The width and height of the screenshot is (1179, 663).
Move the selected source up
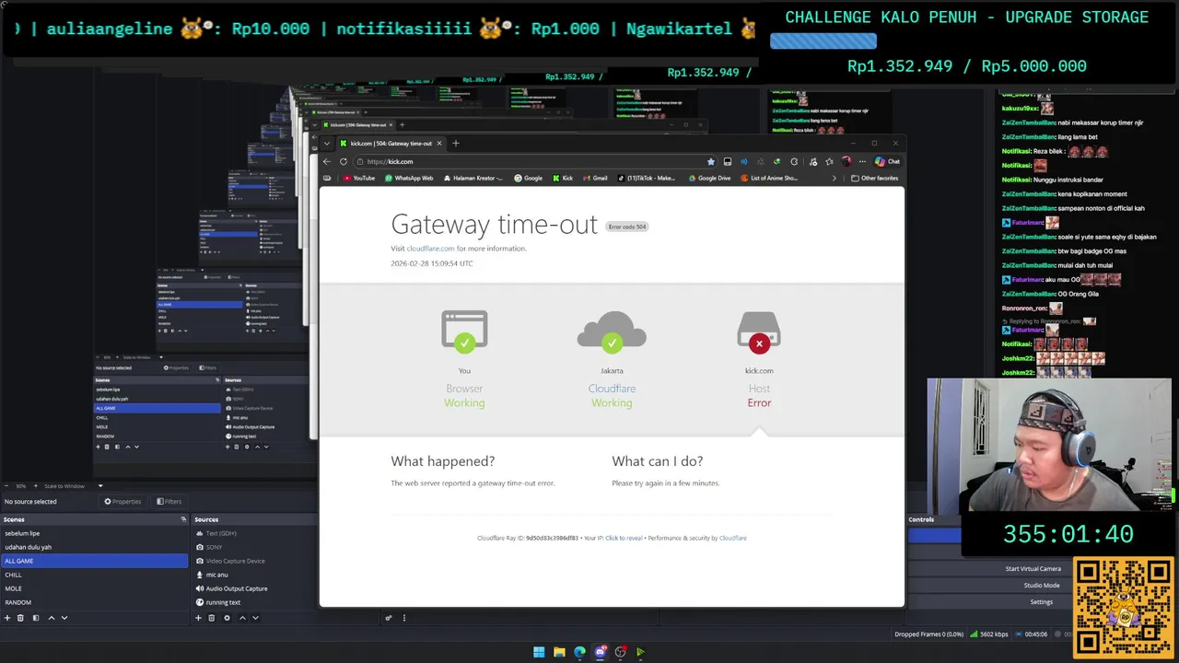[242, 618]
